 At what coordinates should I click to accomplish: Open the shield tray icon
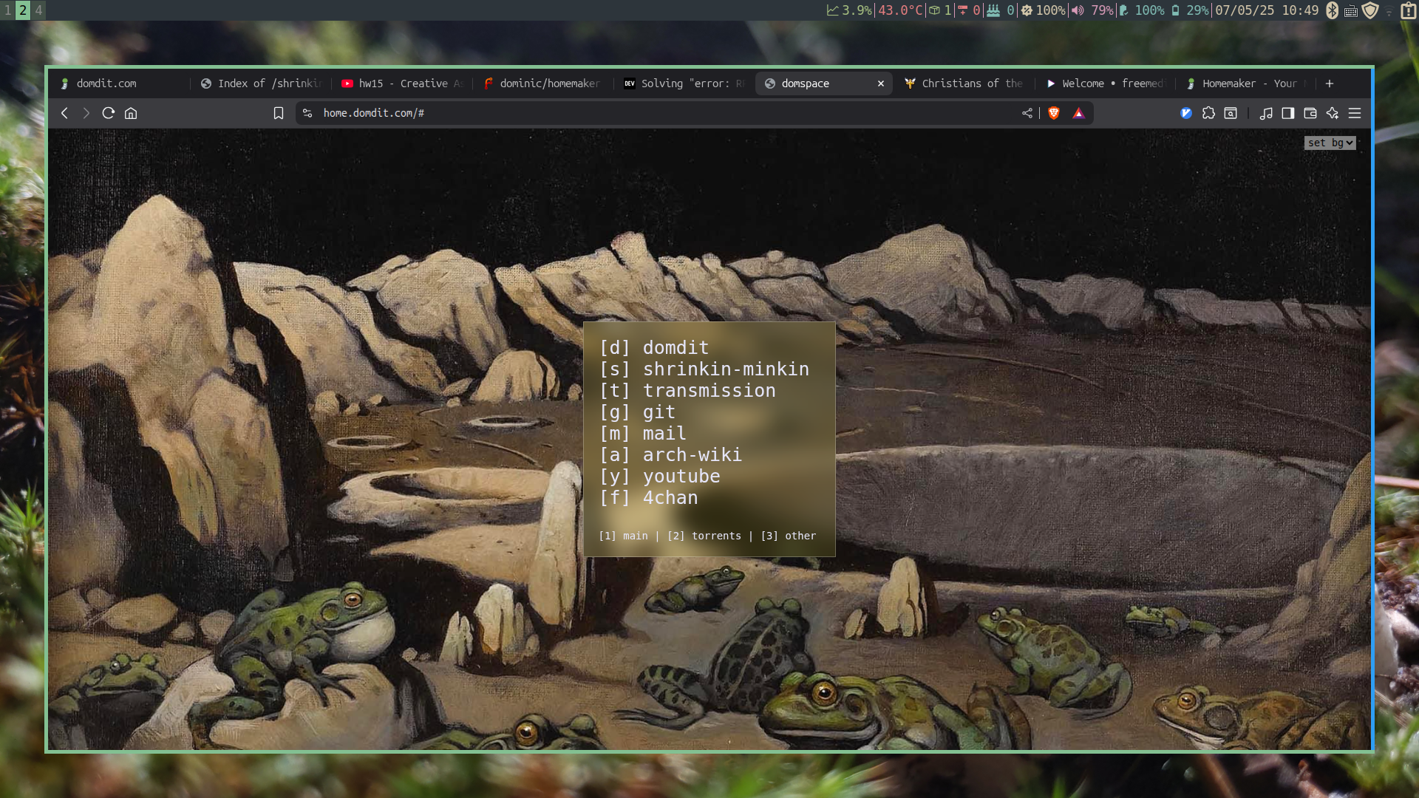coord(1370,10)
